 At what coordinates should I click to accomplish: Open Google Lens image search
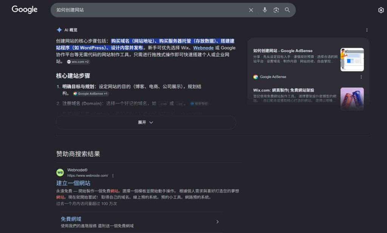click(x=276, y=10)
